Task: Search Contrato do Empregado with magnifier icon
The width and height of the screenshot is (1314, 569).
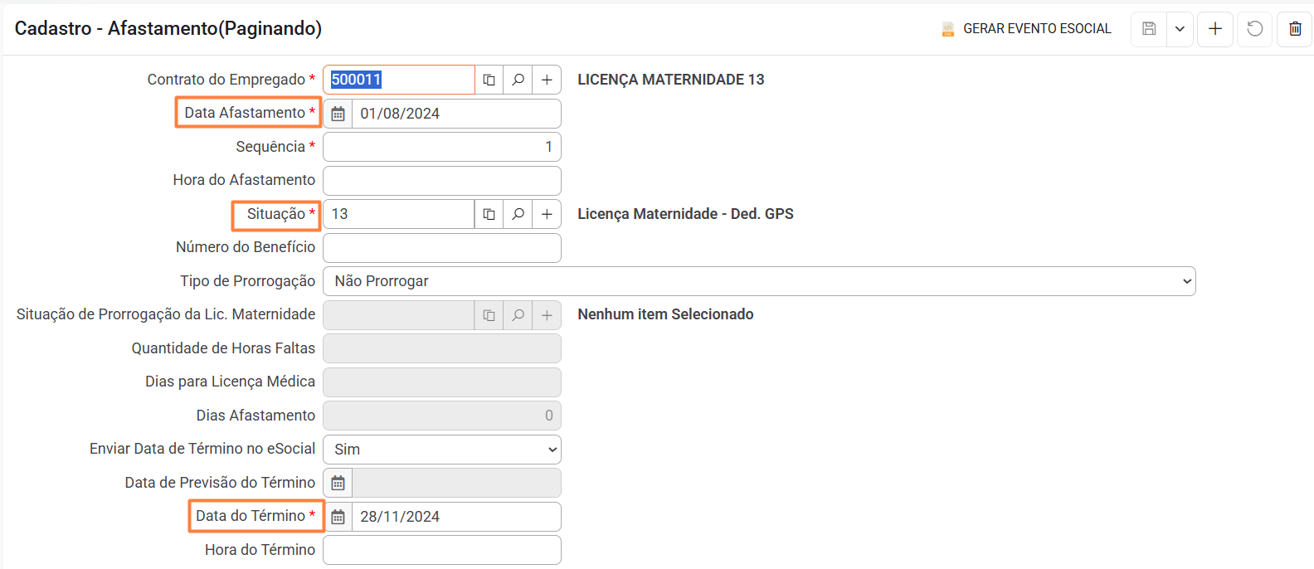Action: 518,80
